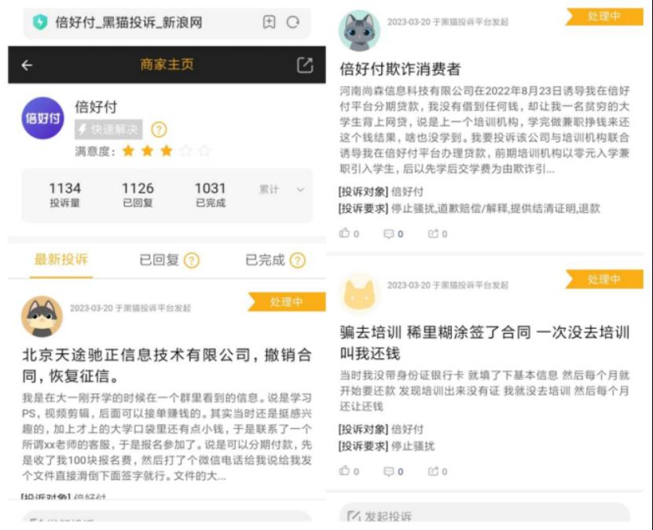The image size is (653, 530).
Task: Like the 倍好付欺诈消费者 complaint
Action: pyautogui.click(x=349, y=233)
